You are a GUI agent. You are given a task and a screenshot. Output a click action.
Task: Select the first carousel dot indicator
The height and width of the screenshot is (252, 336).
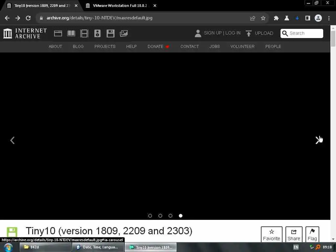click(150, 216)
